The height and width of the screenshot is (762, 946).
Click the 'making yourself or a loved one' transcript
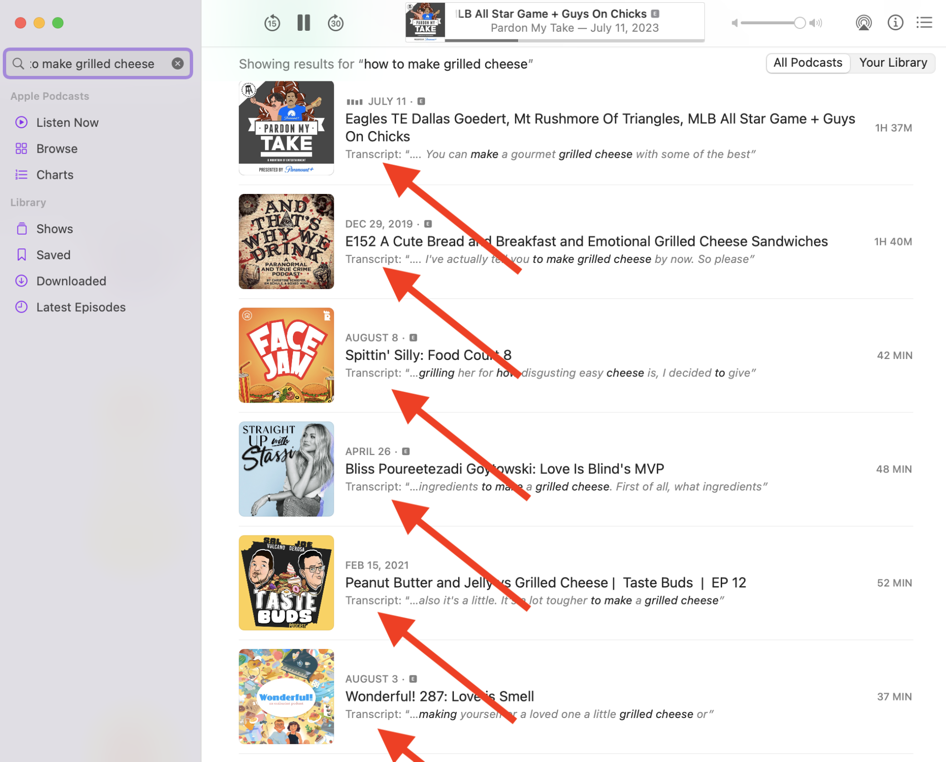pos(529,714)
